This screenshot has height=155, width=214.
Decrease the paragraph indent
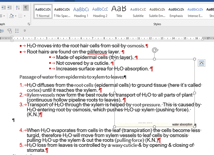click(x=4, y=8)
